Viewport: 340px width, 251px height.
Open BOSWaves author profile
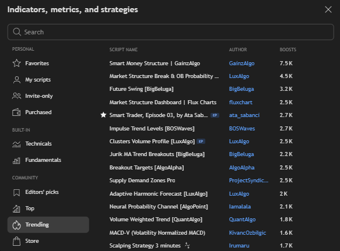[242, 129]
